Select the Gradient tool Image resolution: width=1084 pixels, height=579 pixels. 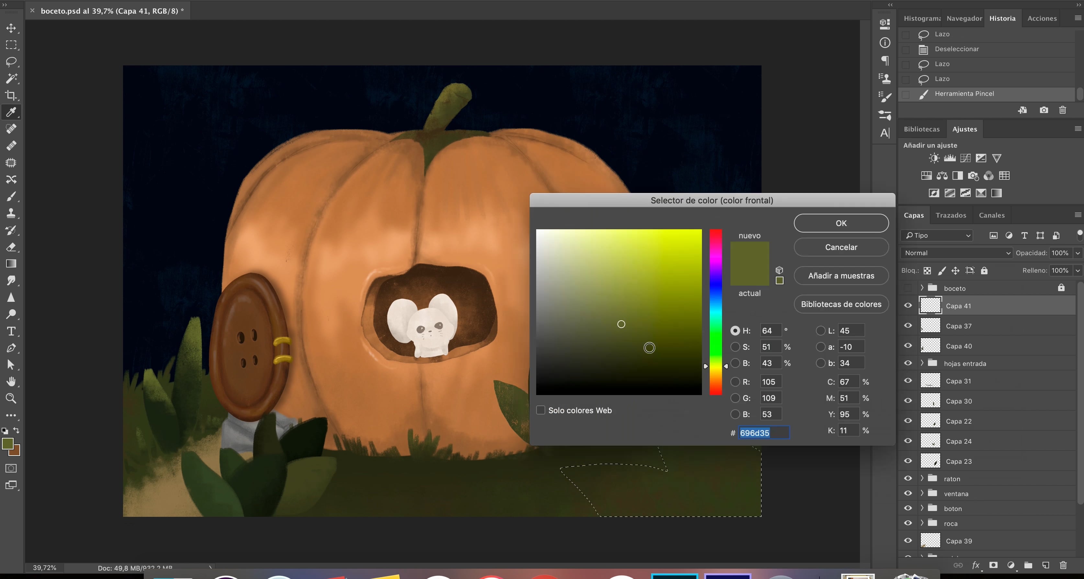[x=11, y=264]
